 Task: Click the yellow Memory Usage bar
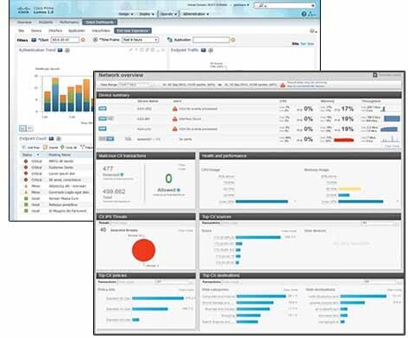[349, 189]
